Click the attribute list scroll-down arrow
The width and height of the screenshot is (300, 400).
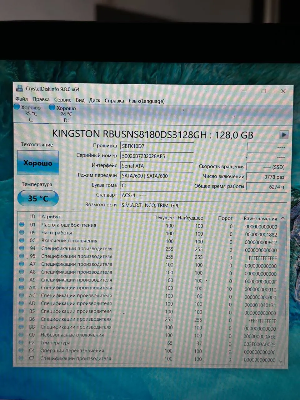click(281, 361)
